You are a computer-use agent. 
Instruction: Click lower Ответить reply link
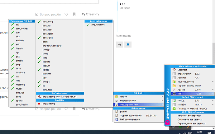pyautogui.click(x=90, y=109)
